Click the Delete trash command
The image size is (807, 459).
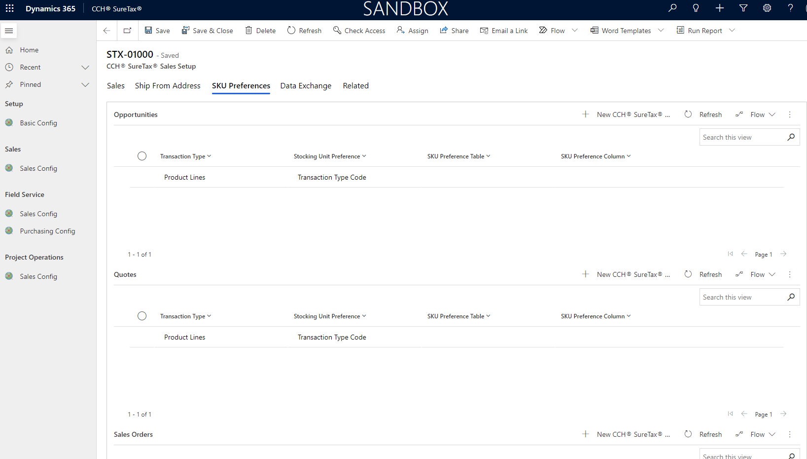click(x=261, y=31)
